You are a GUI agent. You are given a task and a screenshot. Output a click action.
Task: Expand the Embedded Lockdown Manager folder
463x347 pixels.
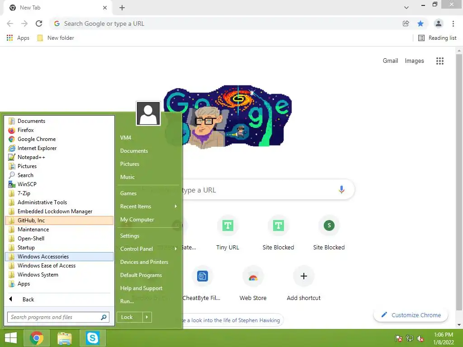pos(59,211)
